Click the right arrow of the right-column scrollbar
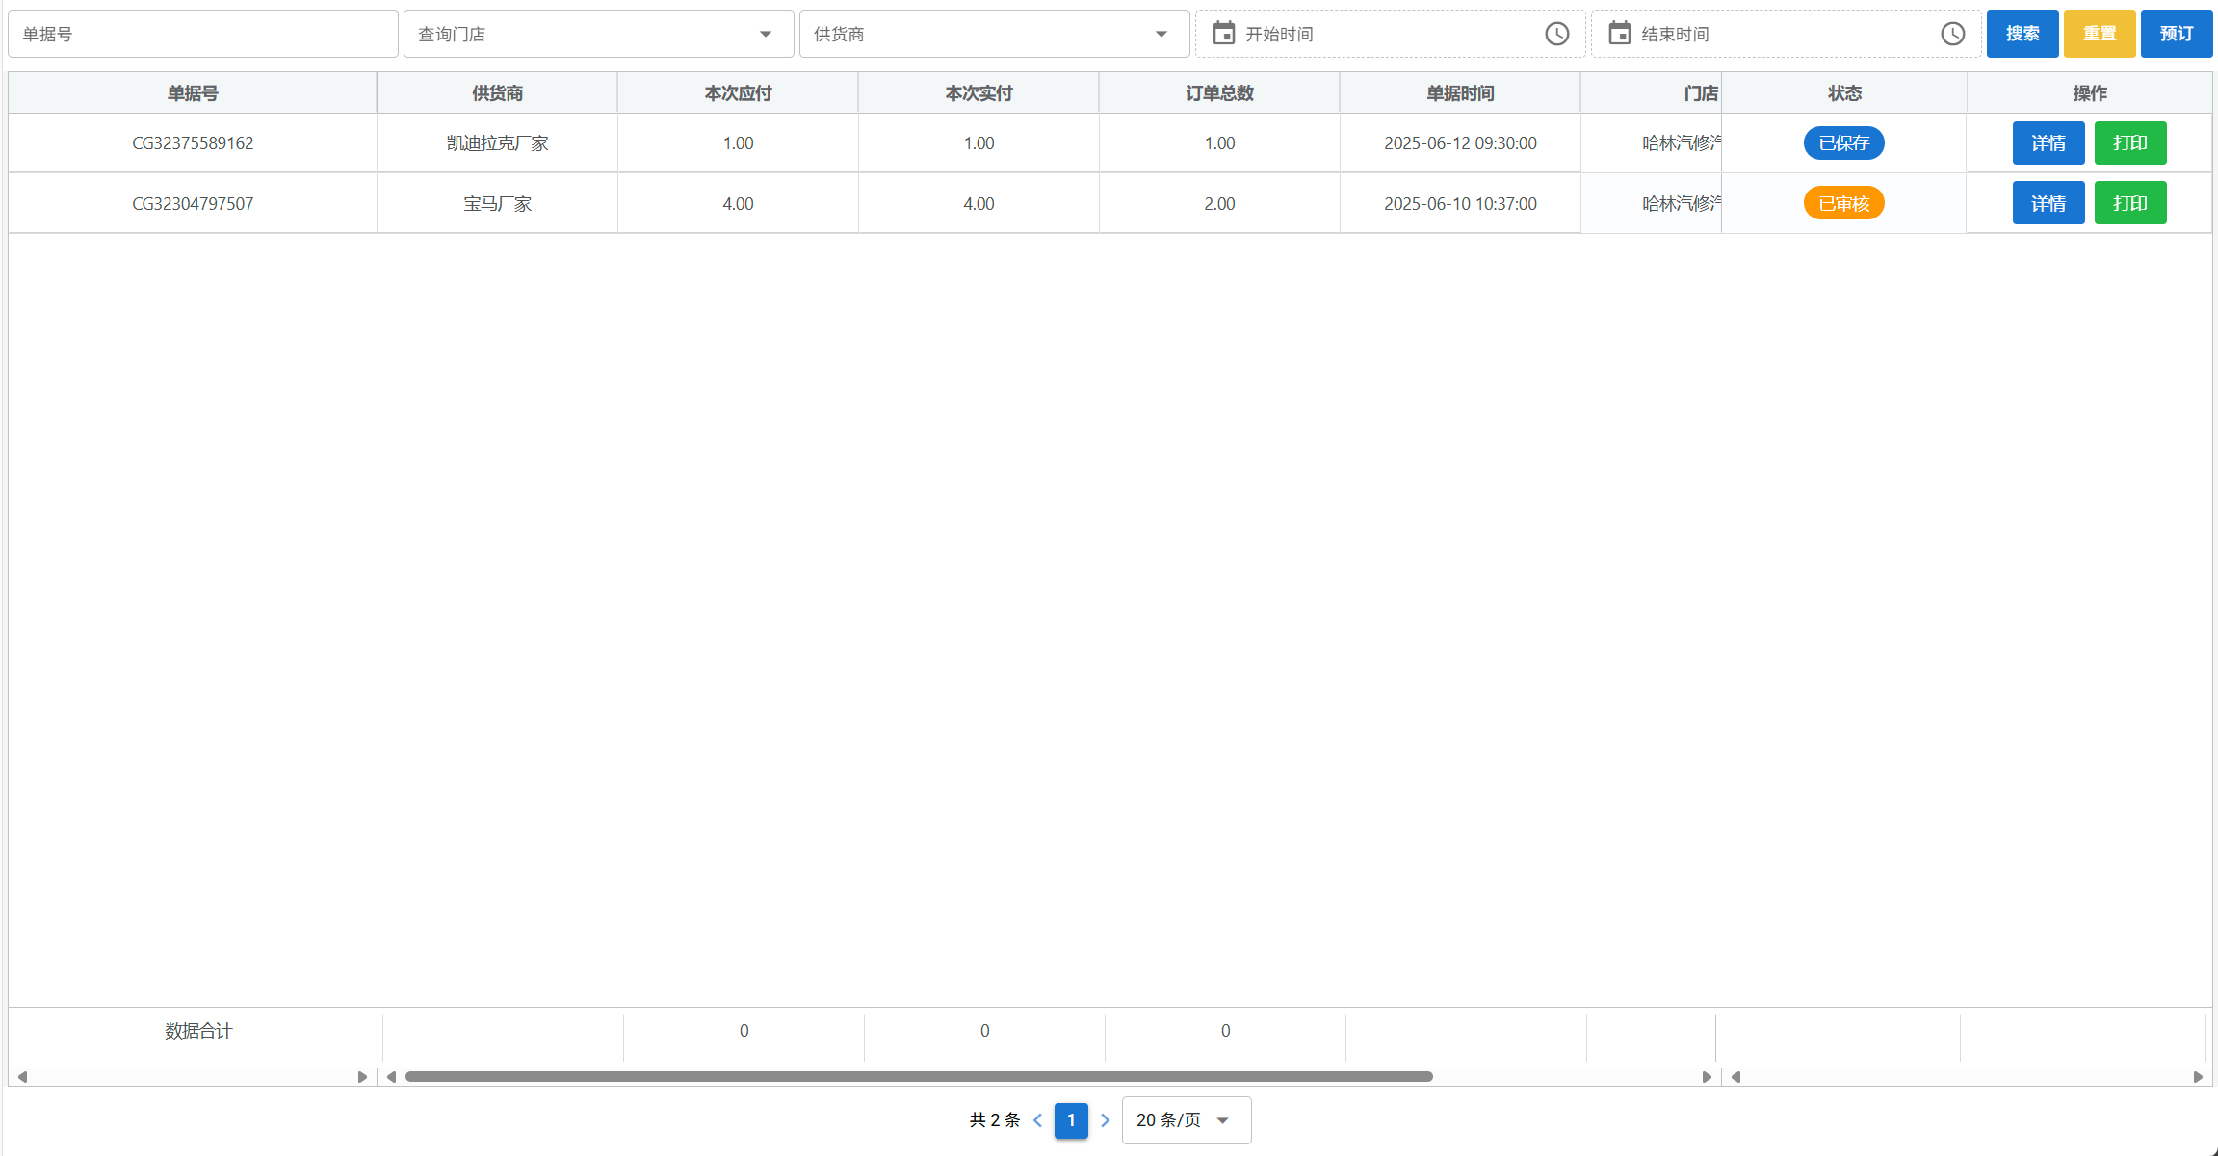 pos(2198,1077)
